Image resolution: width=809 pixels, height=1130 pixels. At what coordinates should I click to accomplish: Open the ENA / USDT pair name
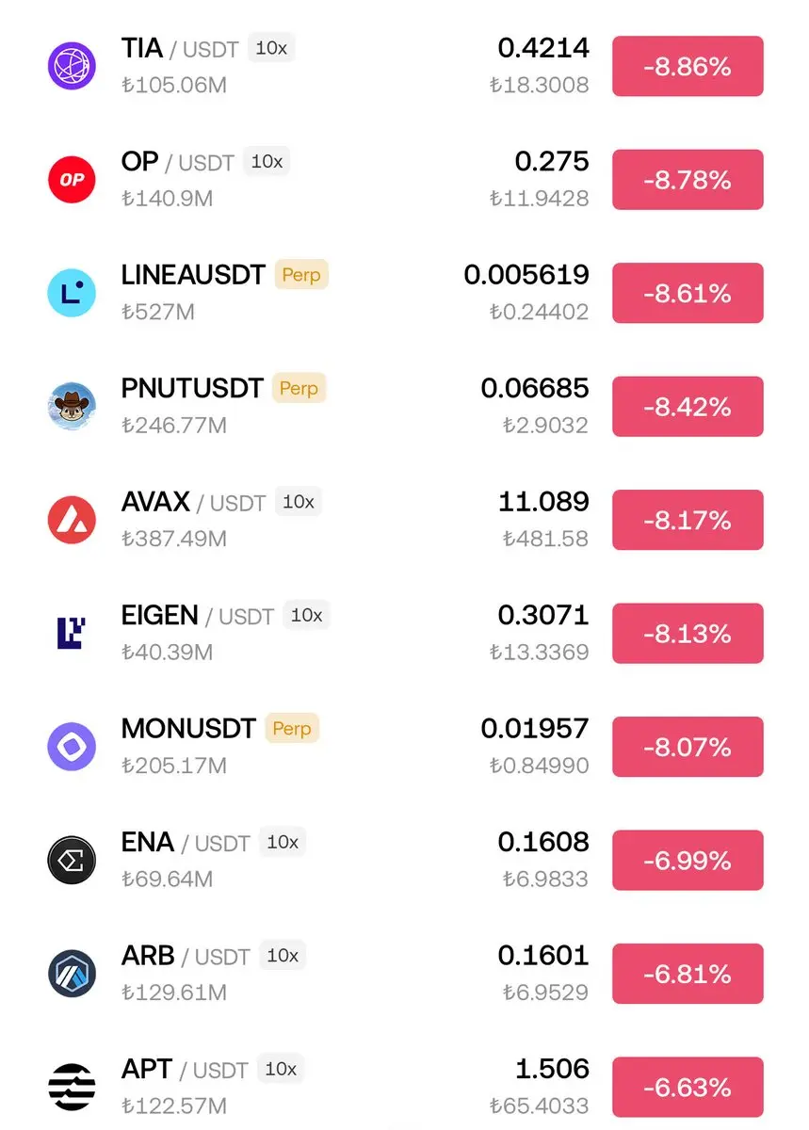tap(186, 842)
